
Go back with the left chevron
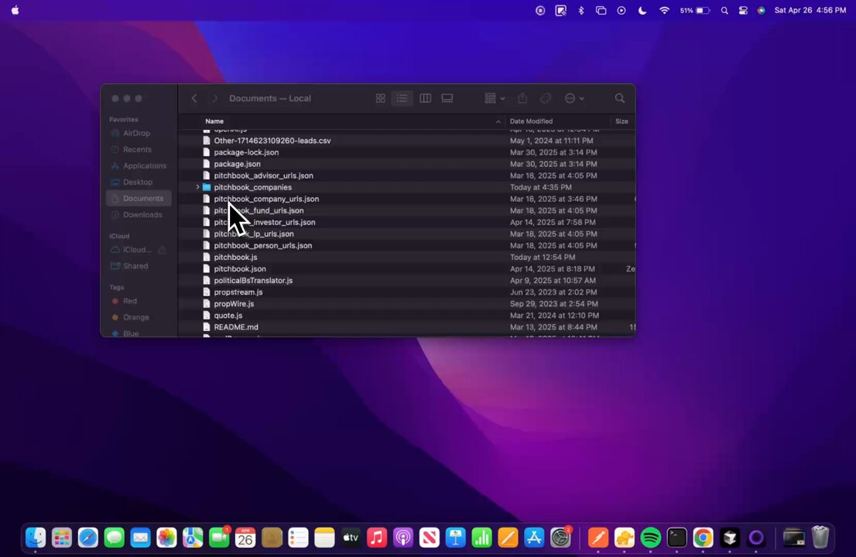click(194, 98)
